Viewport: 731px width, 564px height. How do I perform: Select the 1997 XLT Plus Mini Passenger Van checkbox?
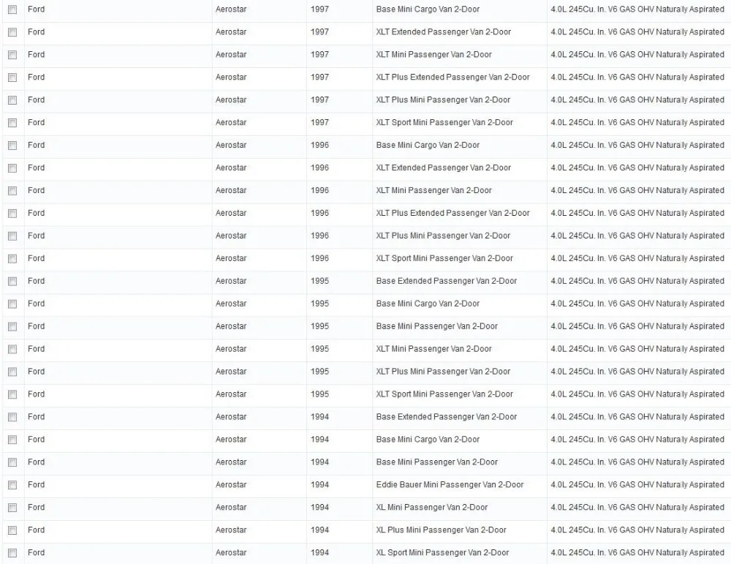pos(12,100)
